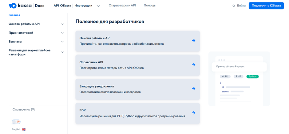Expand Выплаты sidebar chevron

(x=62, y=42)
